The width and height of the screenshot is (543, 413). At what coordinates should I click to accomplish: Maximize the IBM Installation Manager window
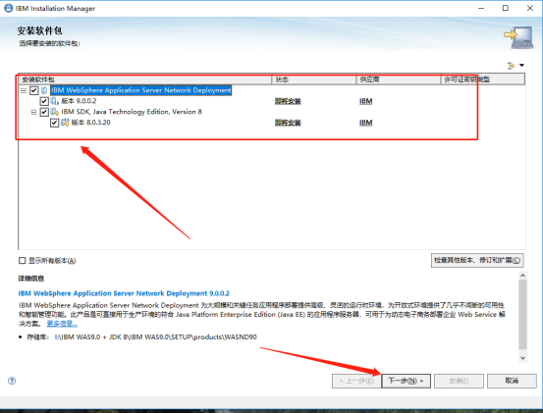point(506,8)
